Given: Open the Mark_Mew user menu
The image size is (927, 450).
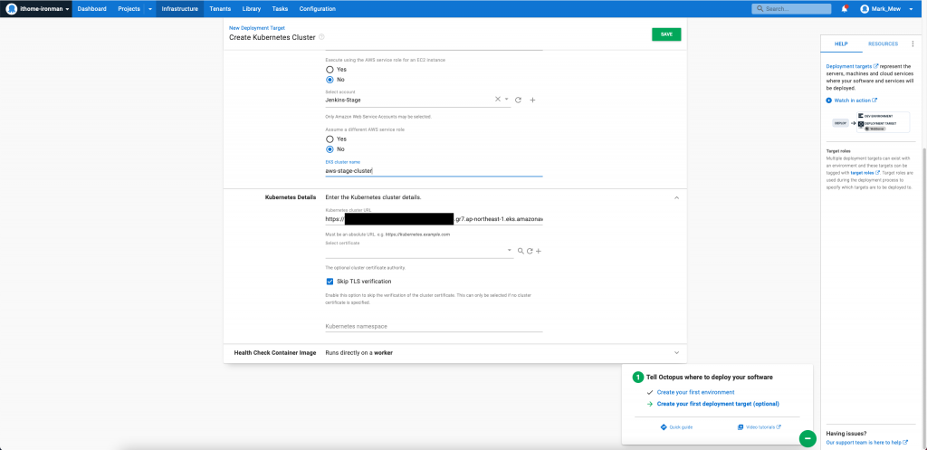Looking at the screenshot, I should [x=888, y=9].
